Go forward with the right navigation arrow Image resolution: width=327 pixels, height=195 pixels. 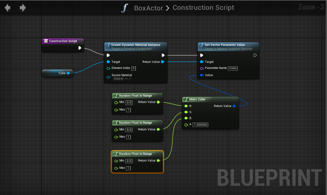click(23, 8)
